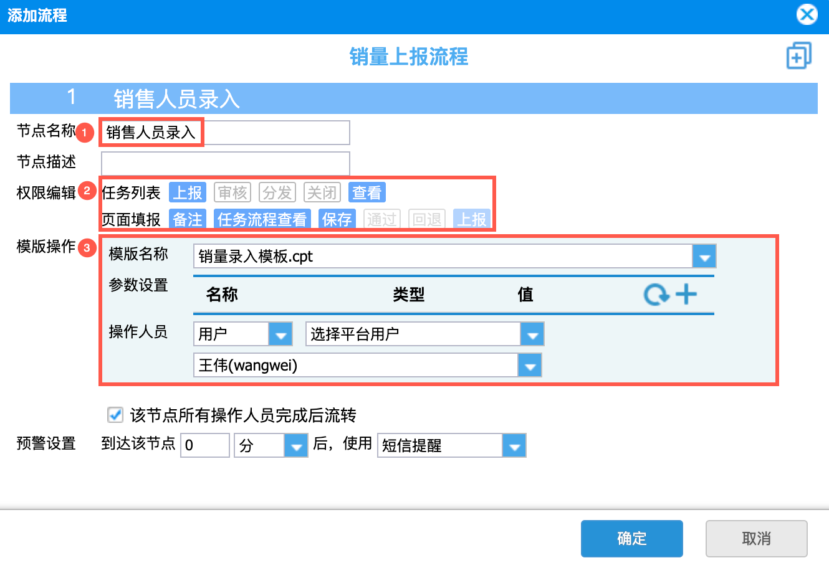
Task: Expand the 短信提醒 reminder dropdown
Action: tap(514, 445)
